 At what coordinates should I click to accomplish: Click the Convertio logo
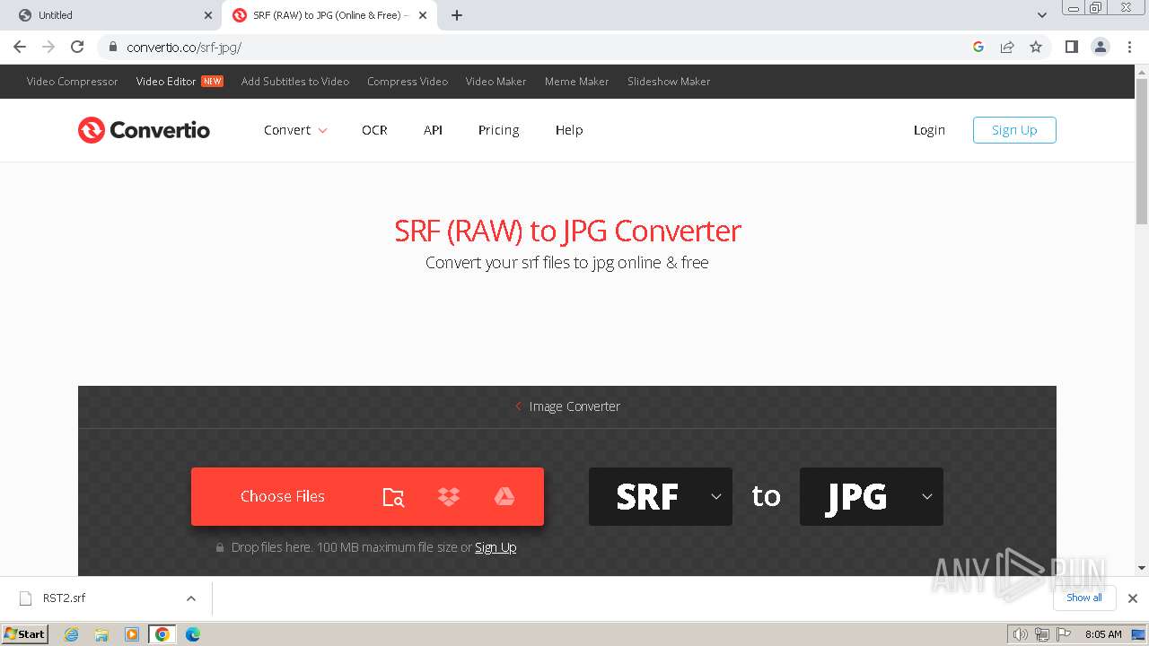(144, 130)
